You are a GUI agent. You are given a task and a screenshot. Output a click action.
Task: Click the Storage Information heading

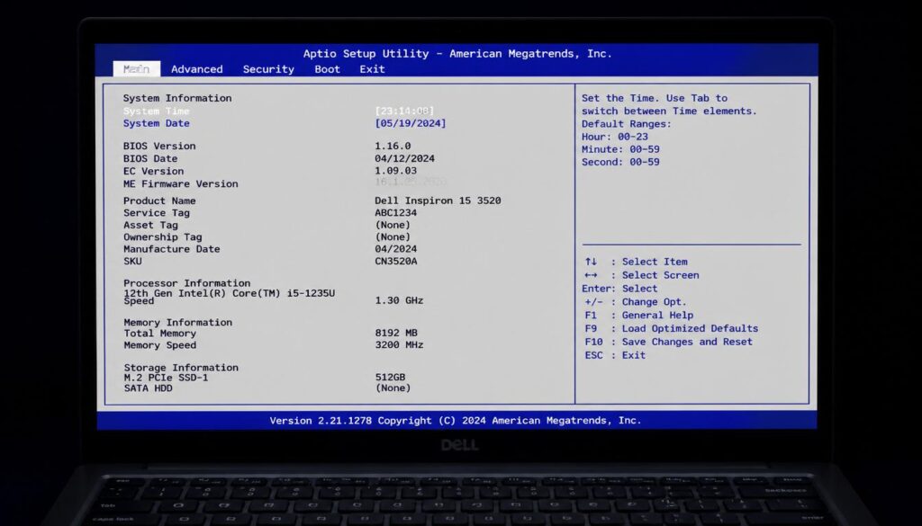click(181, 368)
